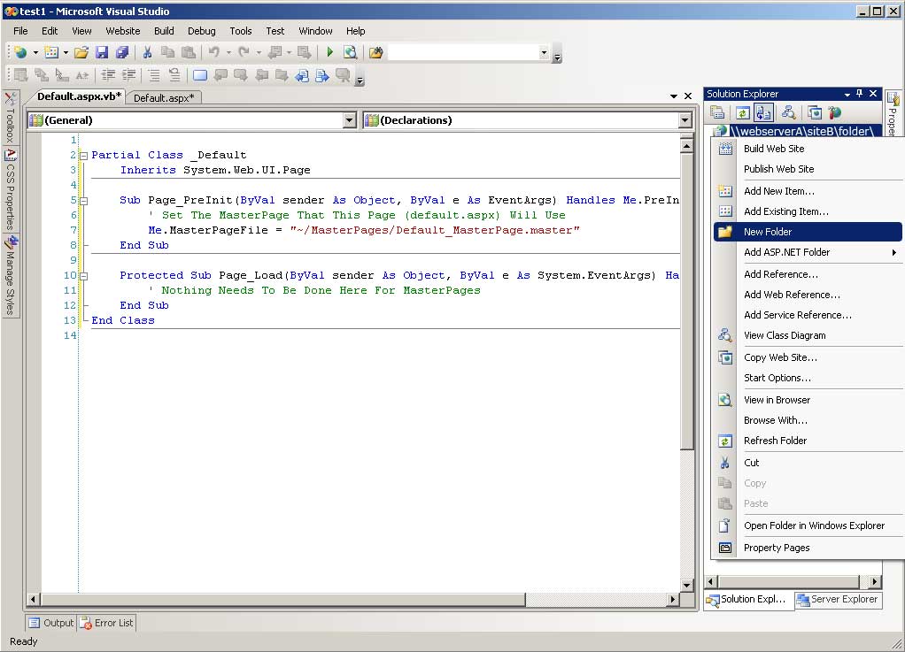This screenshot has width=905, height=652.
Task: Choose Open Folder in Windows Explorer
Action: pos(808,525)
